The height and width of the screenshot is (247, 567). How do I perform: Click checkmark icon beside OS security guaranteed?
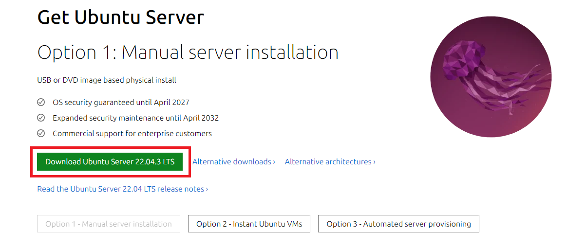coord(41,102)
